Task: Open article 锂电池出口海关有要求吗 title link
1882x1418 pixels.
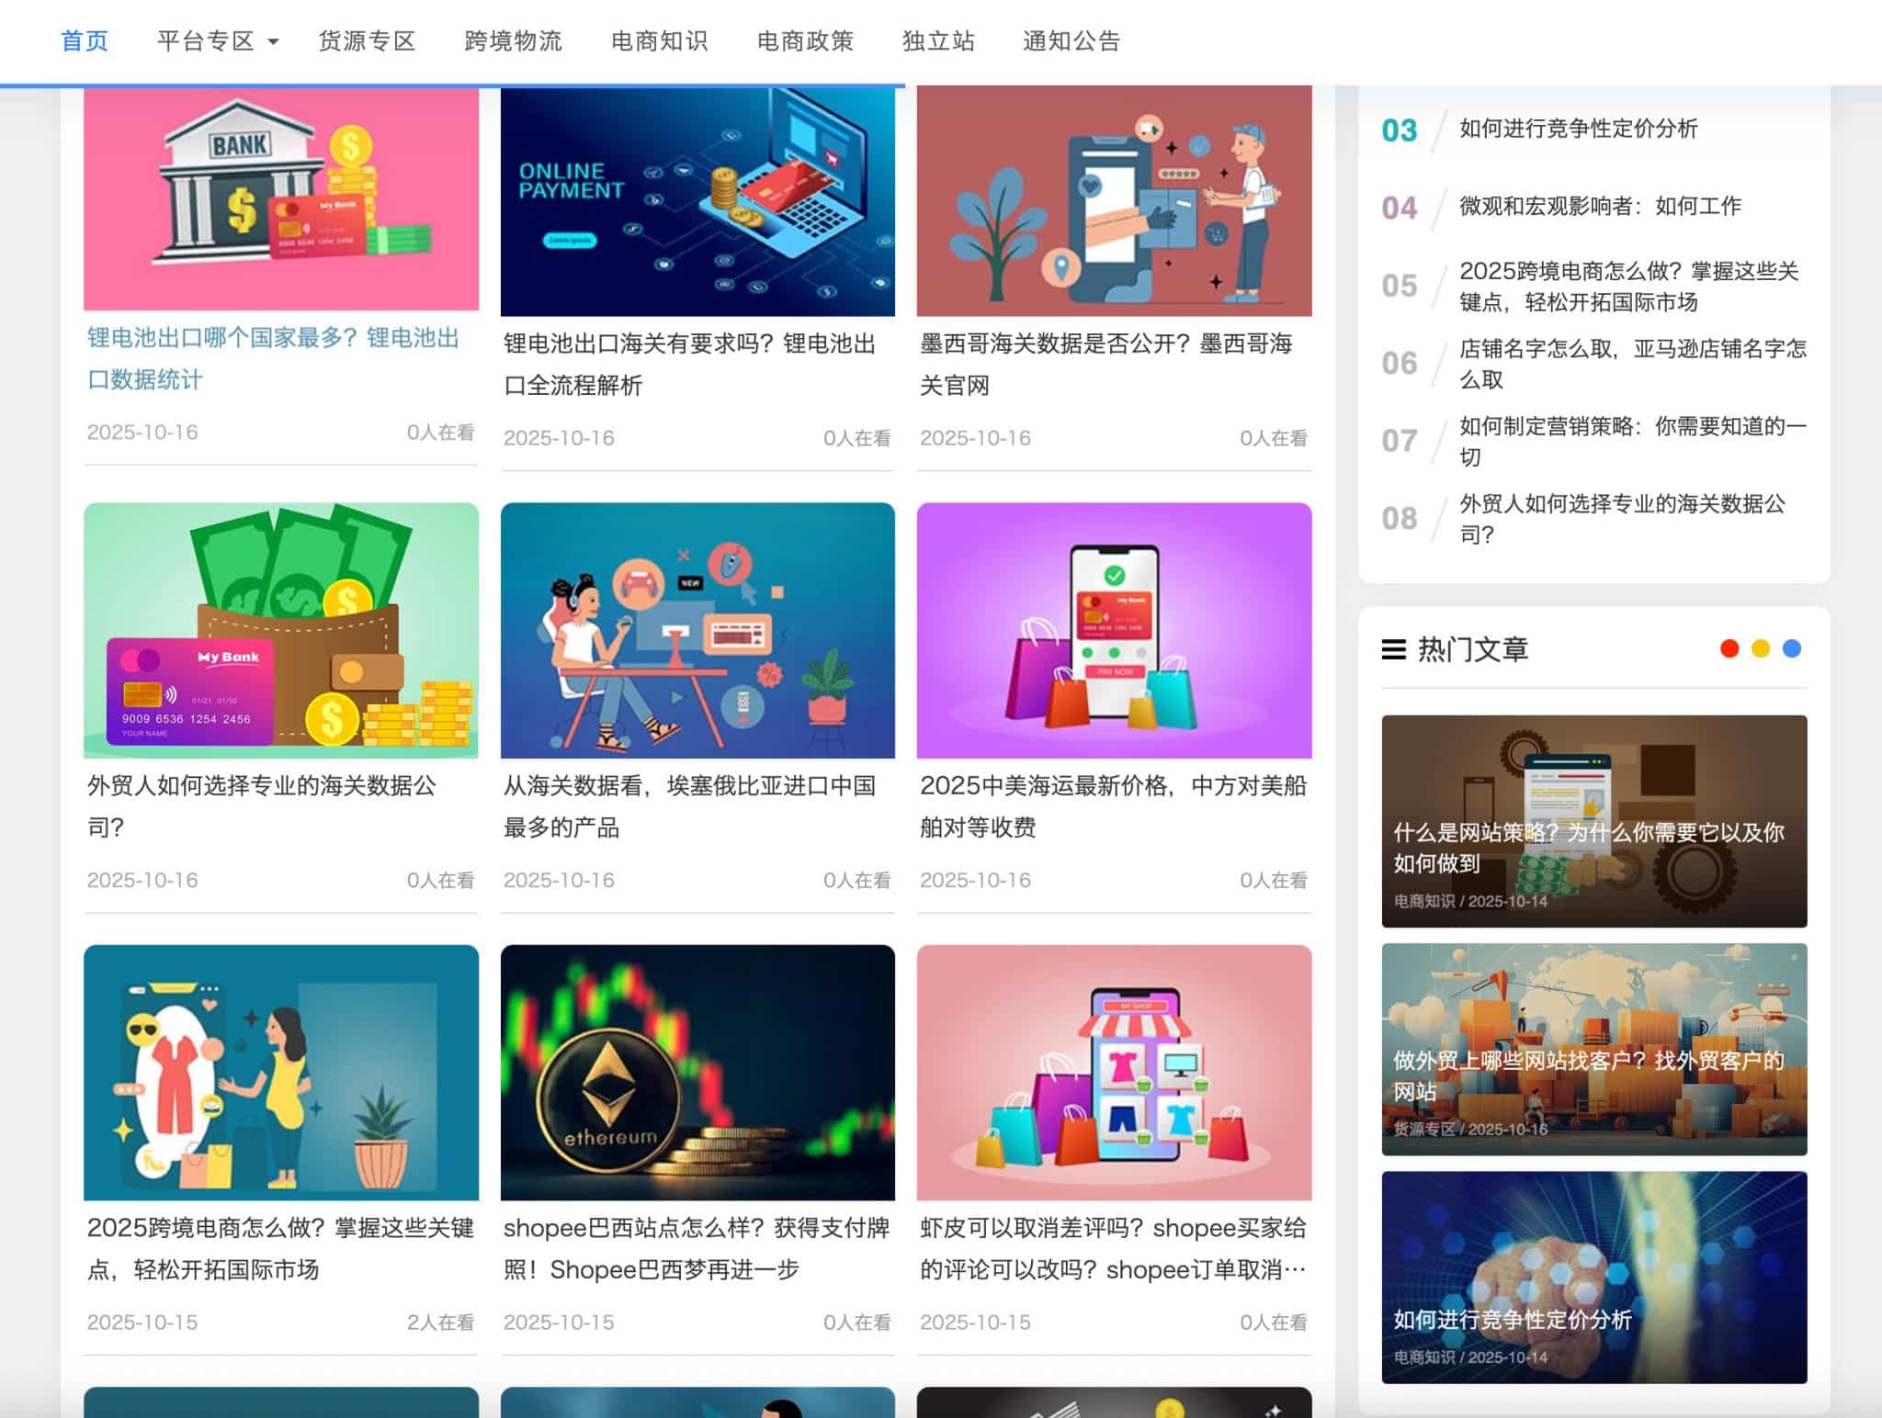Action: pos(690,365)
